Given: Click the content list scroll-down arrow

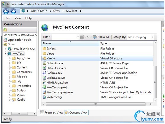Looking at the screenshot, I should (155, 100).
